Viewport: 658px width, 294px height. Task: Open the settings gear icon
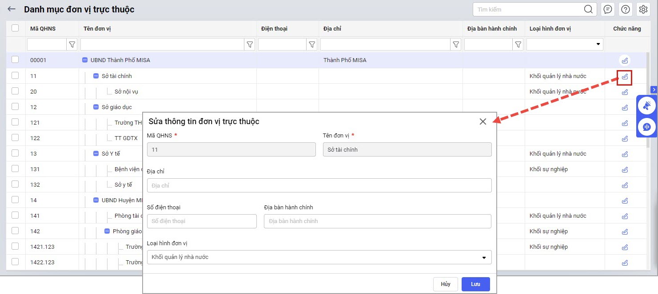tap(643, 9)
